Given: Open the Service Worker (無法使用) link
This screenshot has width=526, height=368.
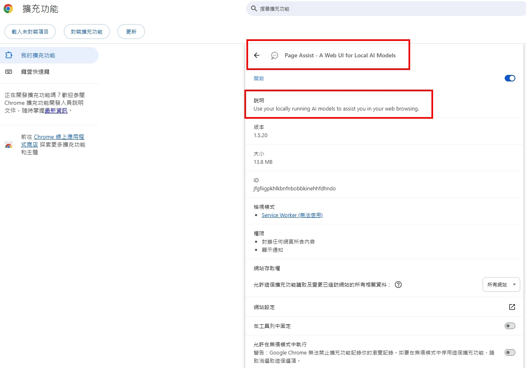Looking at the screenshot, I should [292, 215].
